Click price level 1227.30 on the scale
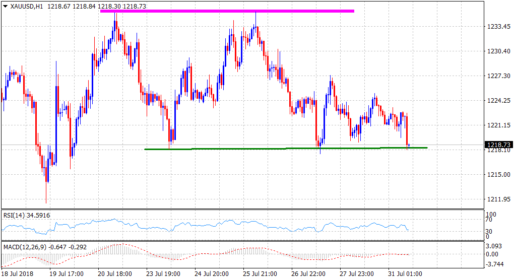 (498, 76)
